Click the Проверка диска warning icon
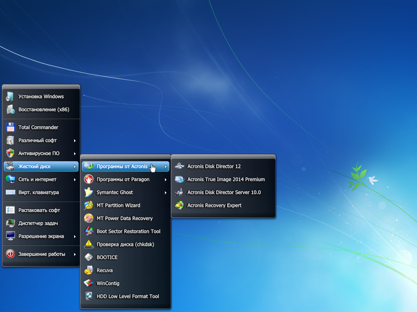 88,244
